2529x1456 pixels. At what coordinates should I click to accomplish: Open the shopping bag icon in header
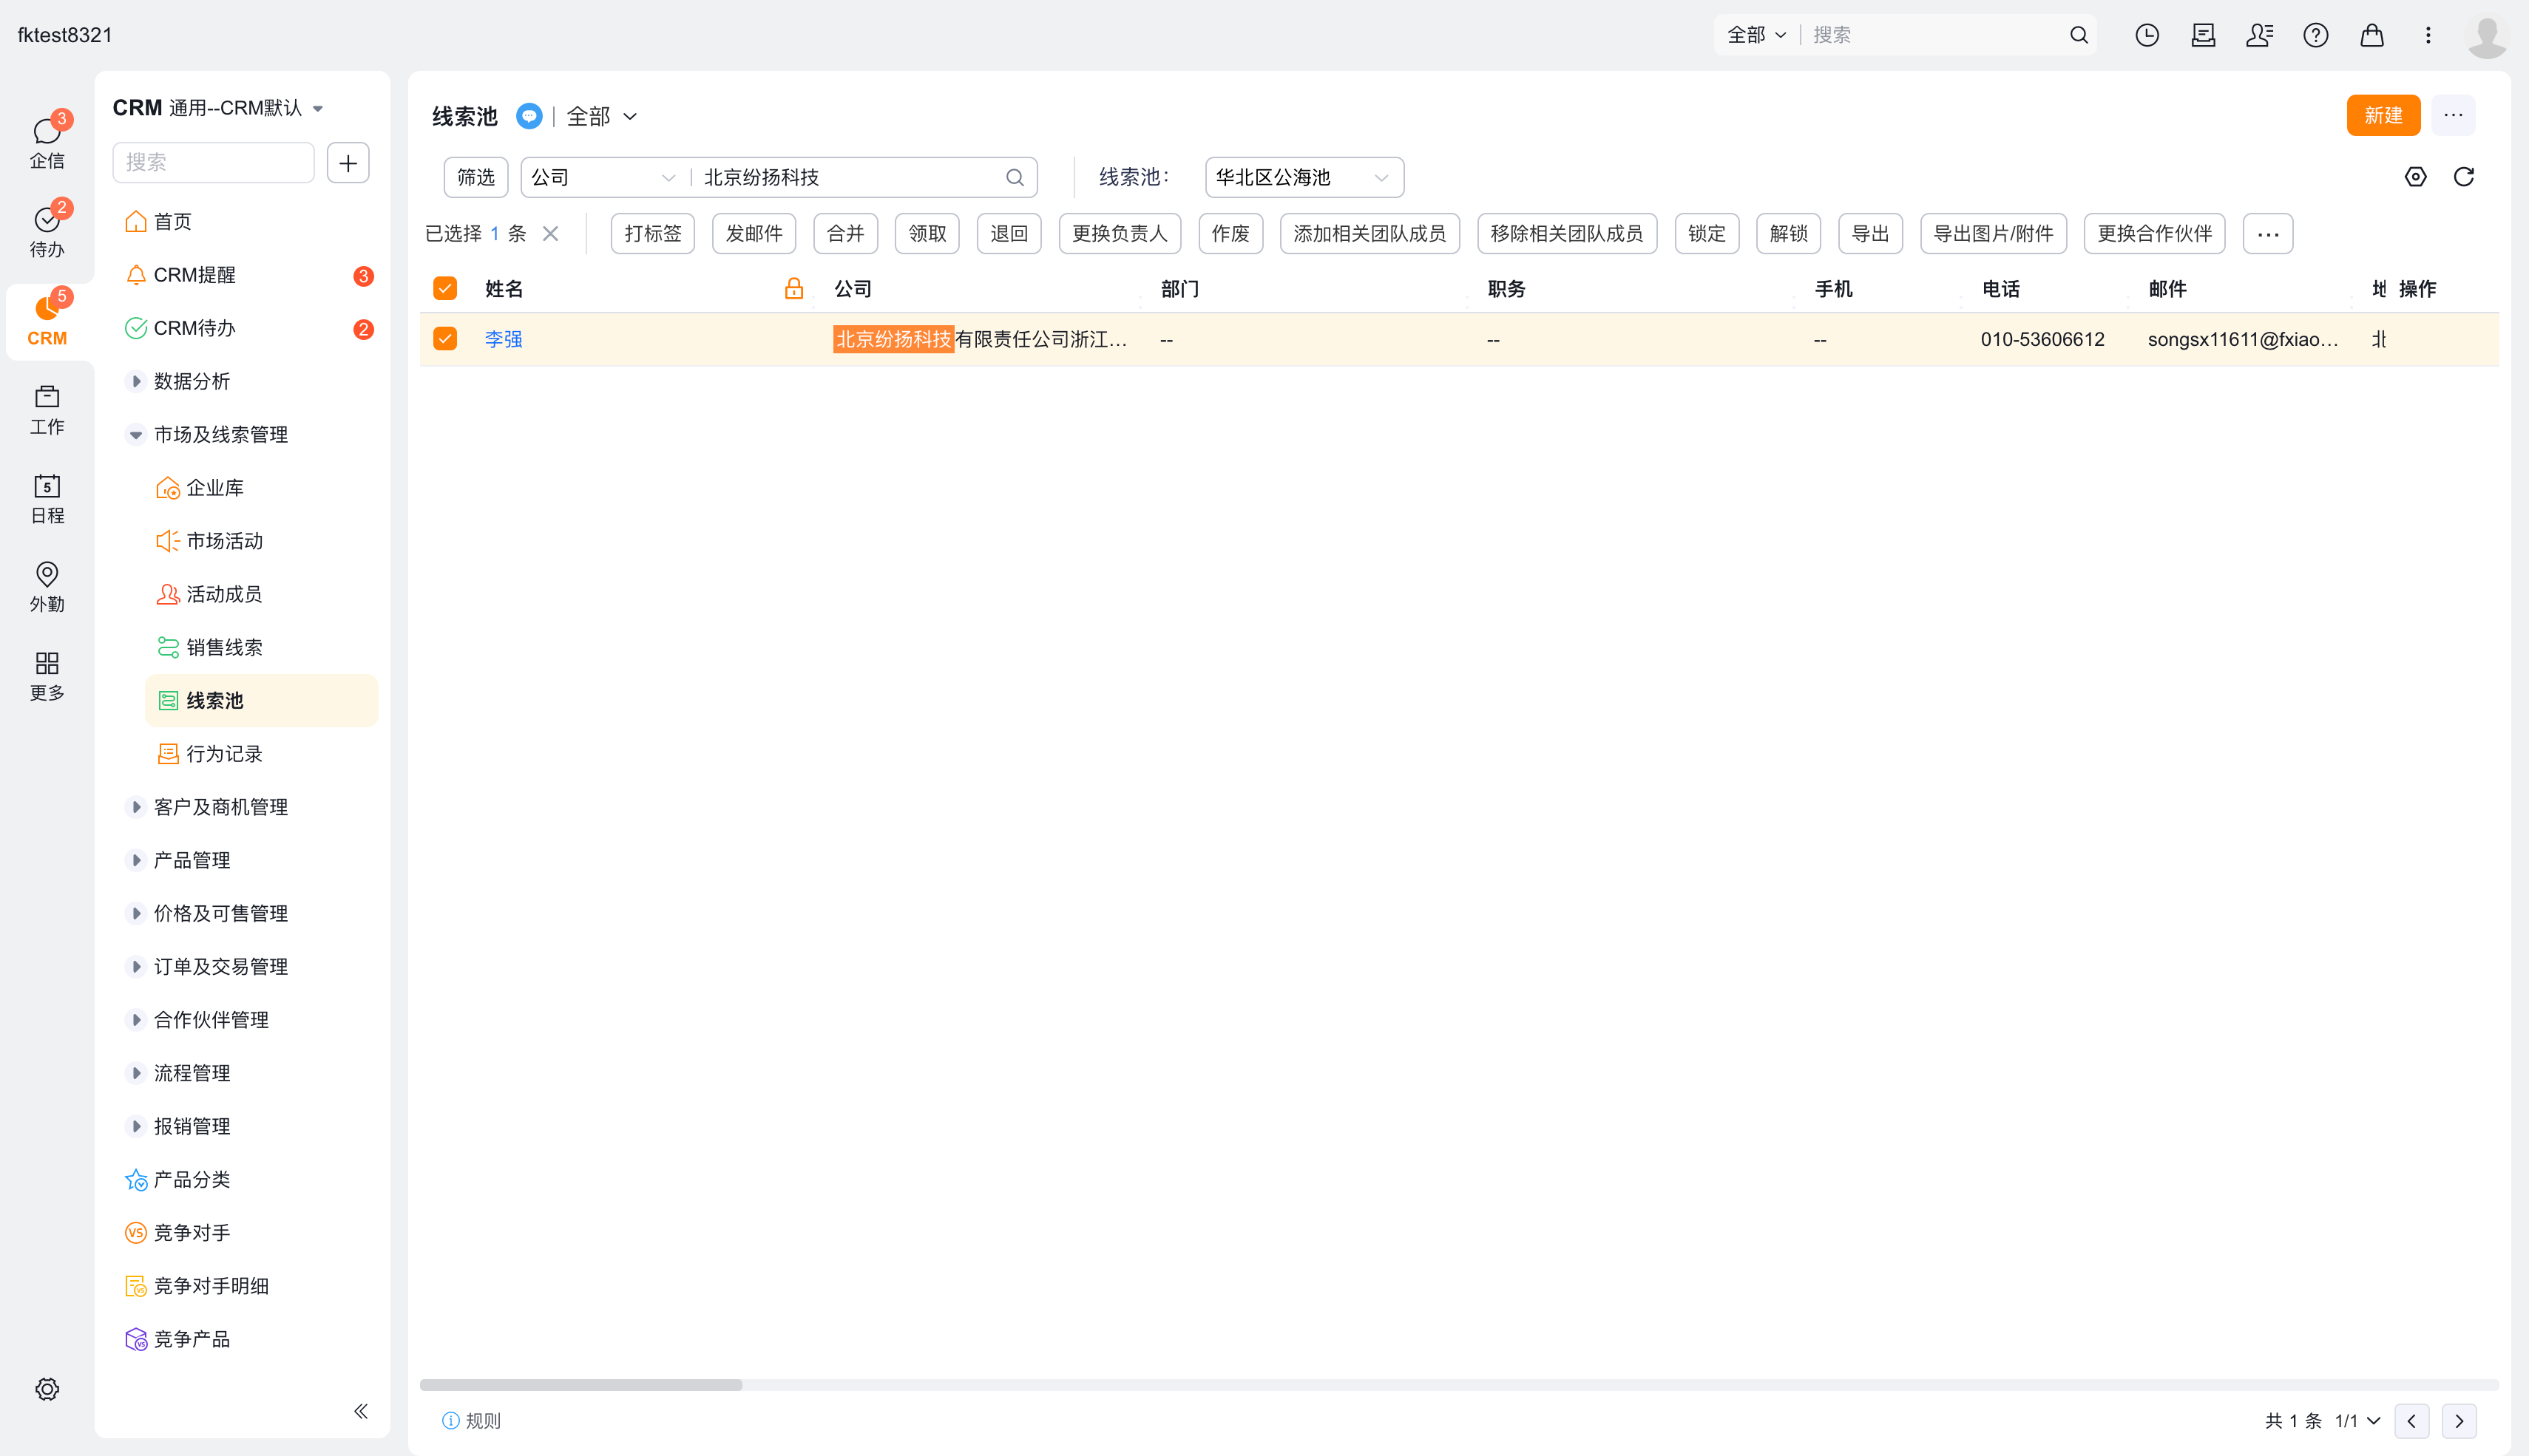pyautogui.click(x=2372, y=35)
